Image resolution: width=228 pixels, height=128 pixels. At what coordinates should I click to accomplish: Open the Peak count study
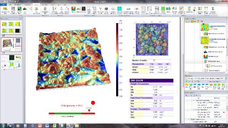(89, 10)
